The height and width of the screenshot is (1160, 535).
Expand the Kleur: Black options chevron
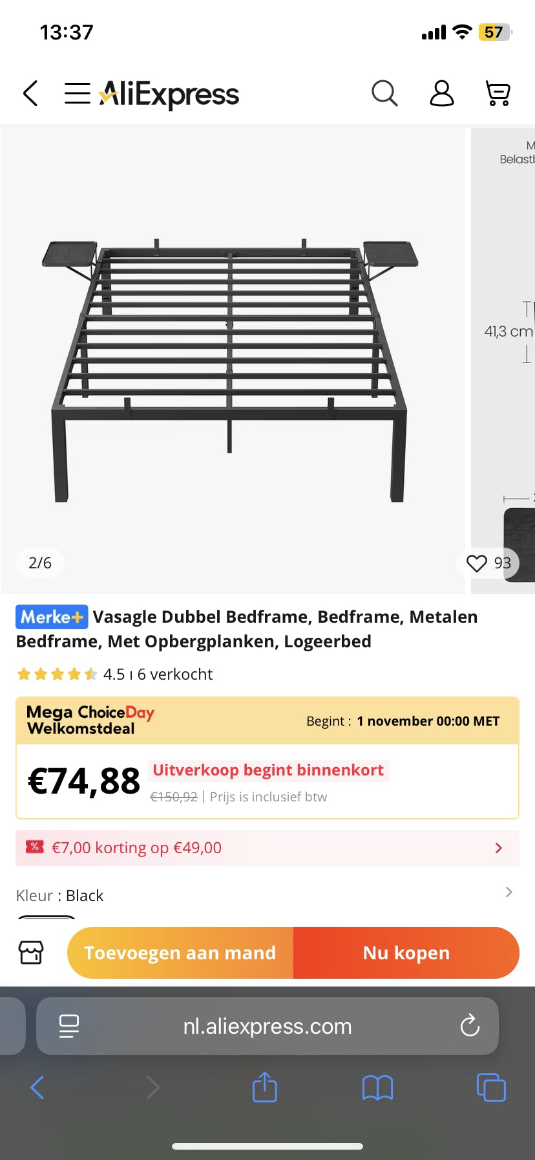tap(509, 892)
